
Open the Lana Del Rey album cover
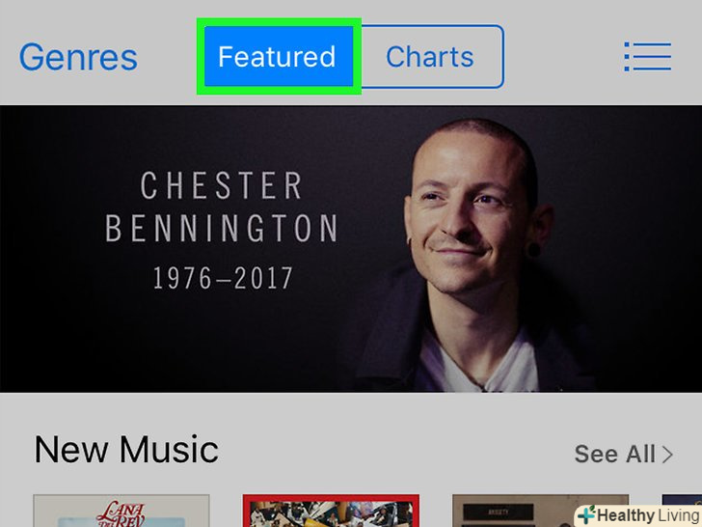[121, 511]
